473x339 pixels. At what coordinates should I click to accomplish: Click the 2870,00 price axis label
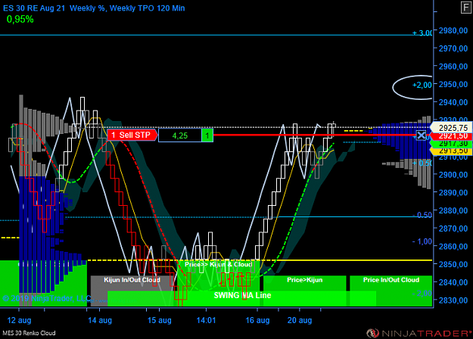click(x=453, y=229)
